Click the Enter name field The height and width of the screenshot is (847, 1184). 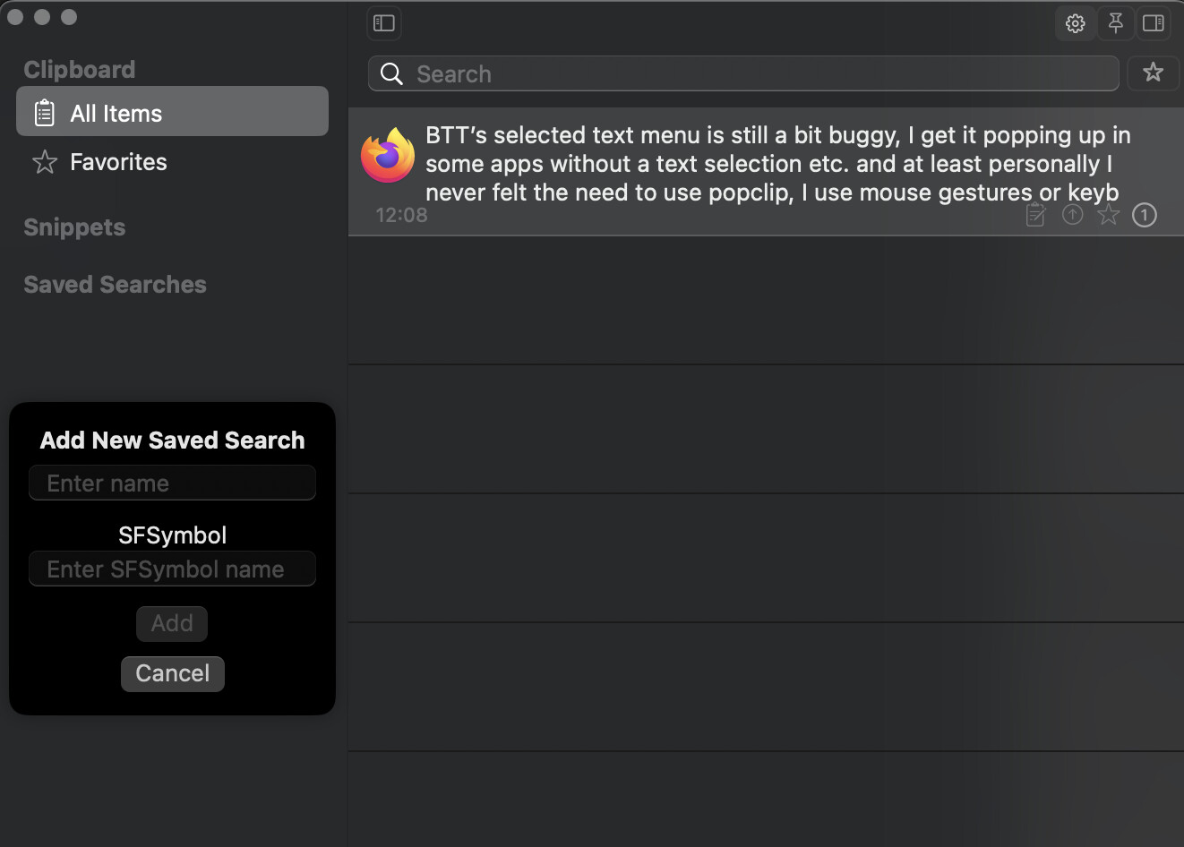(172, 483)
